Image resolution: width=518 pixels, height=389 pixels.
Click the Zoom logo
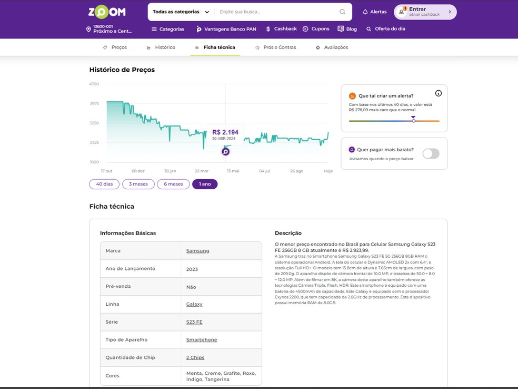[x=107, y=12]
